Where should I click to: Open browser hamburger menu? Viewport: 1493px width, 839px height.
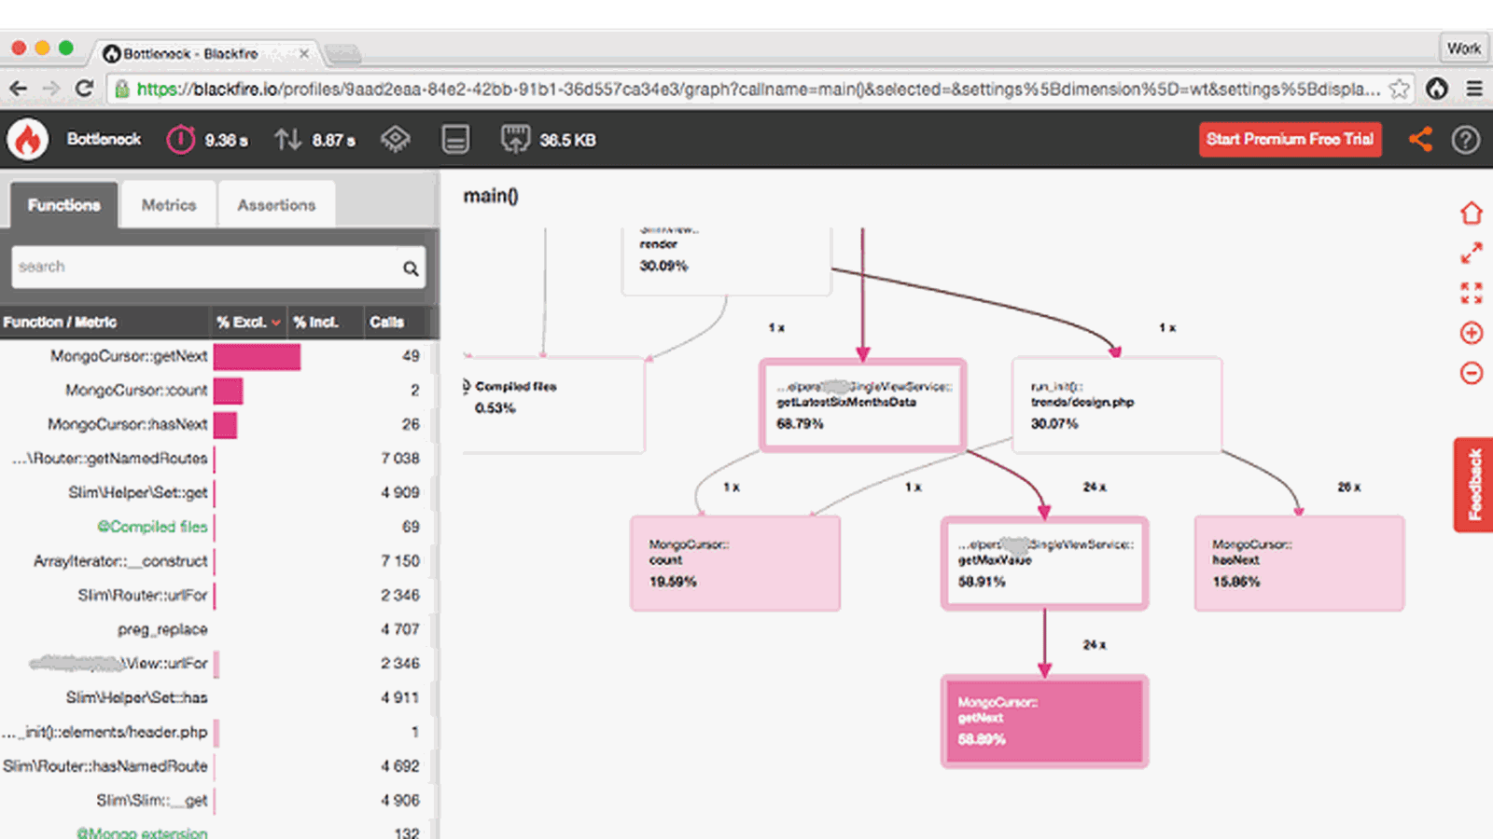(x=1474, y=89)
